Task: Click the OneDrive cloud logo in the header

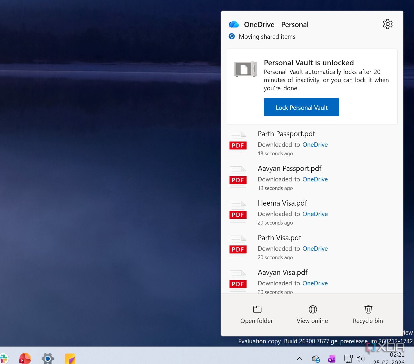Action: [x=234, y=24]
